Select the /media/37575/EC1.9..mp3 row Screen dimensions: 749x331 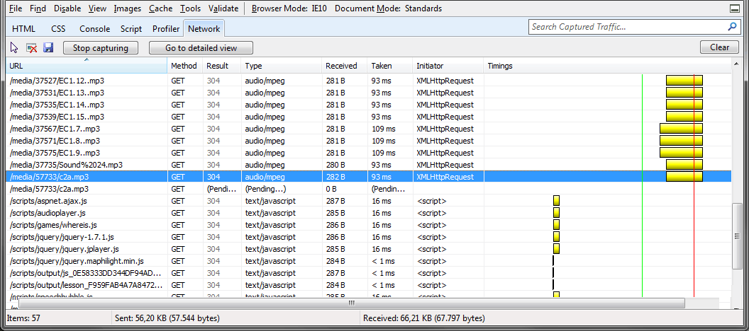(x=368, y=152)
